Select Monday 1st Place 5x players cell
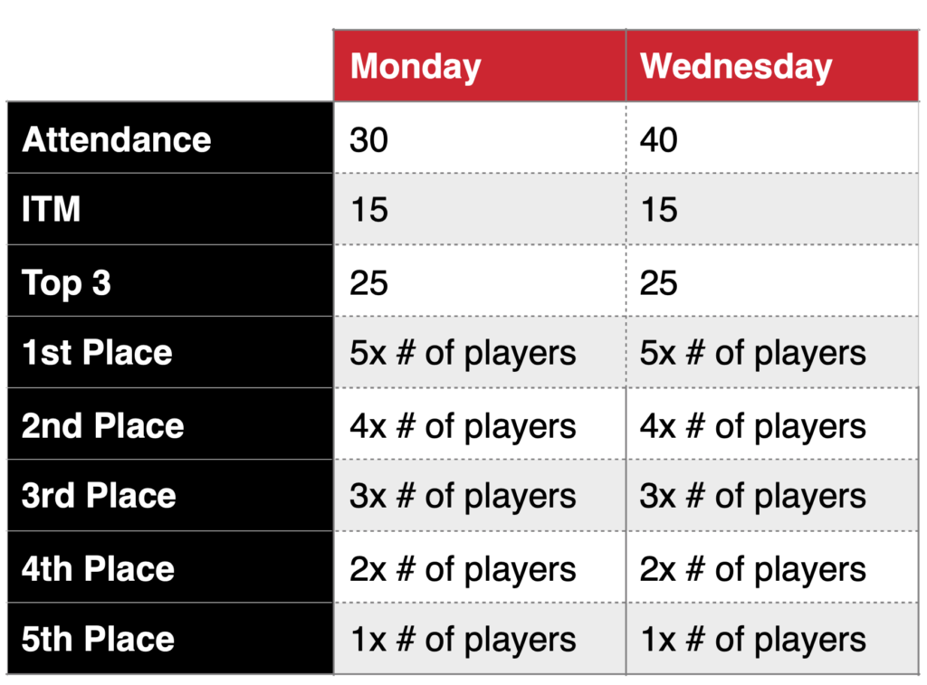This screenshot has width=927, height=685. click(x=480, y=352)
